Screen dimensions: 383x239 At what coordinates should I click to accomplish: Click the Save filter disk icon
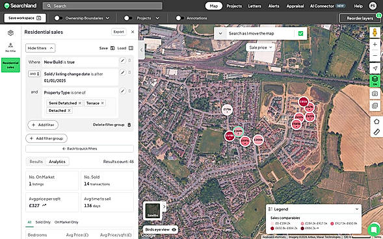112,48
